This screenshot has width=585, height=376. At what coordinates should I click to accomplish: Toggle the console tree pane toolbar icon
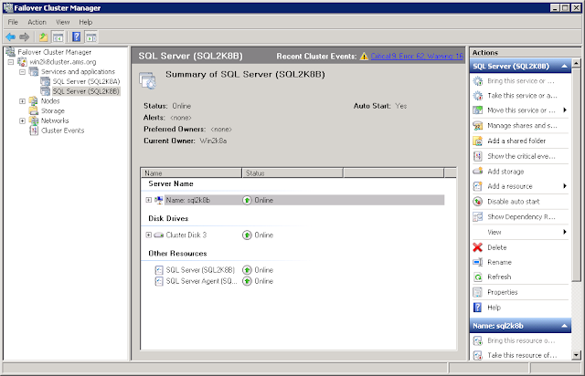point(58,37)
